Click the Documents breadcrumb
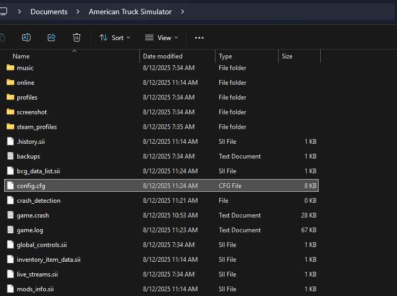Image resolution: width=397 pixels, height=296 pixels. 49,12
